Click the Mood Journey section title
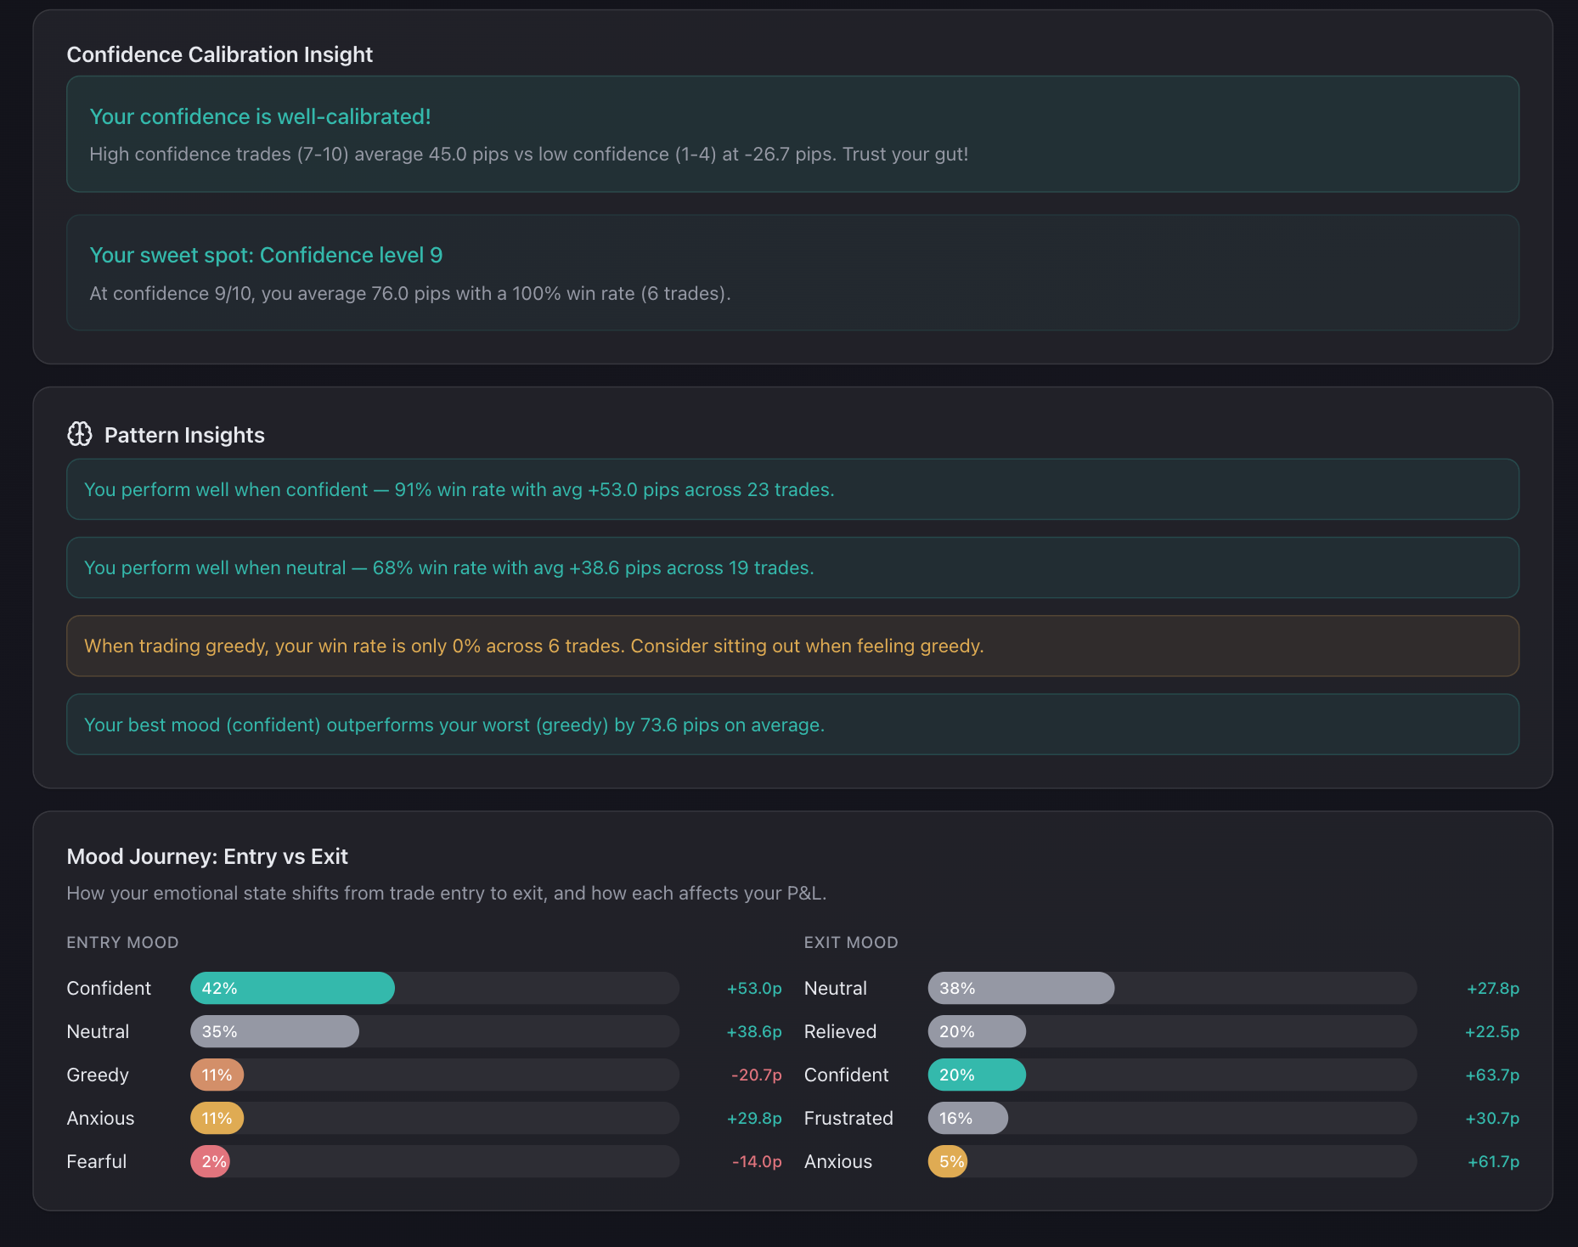Screen dimensions: 1578x1247 click(x=206, y=856)
